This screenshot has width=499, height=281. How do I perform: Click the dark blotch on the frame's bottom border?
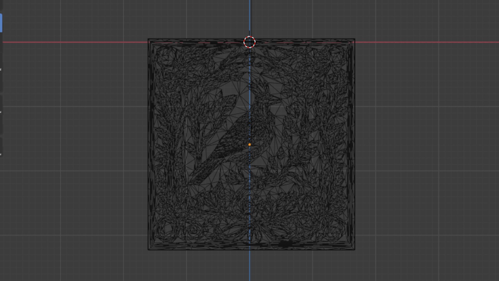[286, 244]
